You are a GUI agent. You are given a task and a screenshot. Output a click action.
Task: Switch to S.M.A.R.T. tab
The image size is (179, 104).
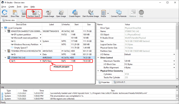point(119,82)
